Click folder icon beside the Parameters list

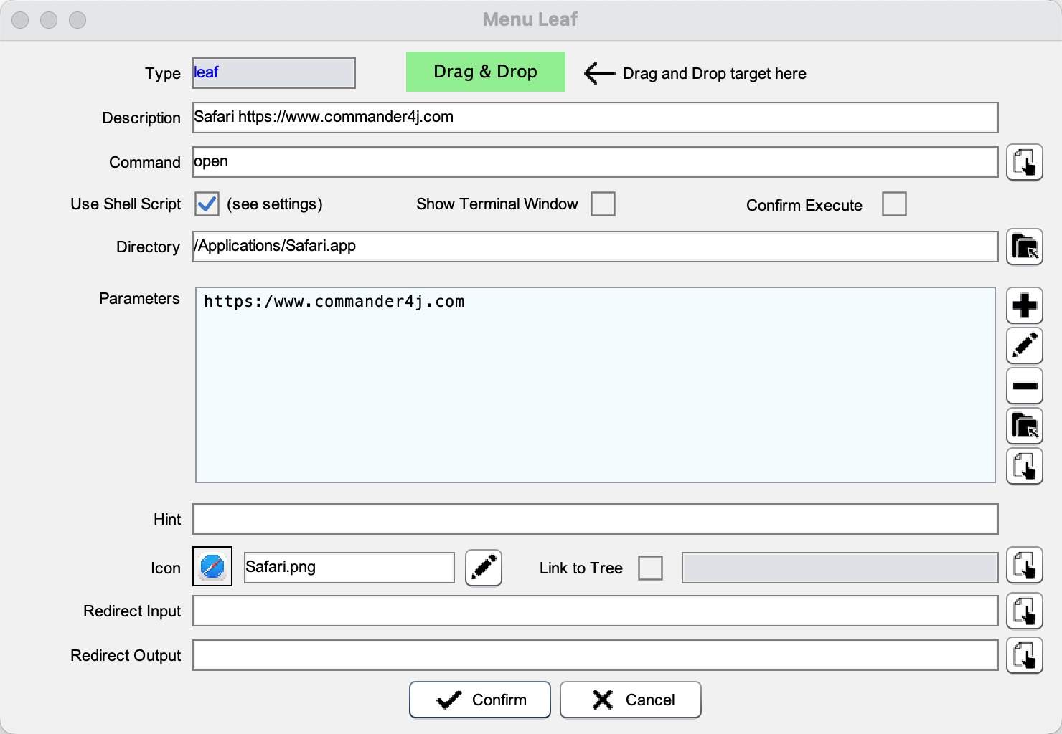tap(1024, 426)
